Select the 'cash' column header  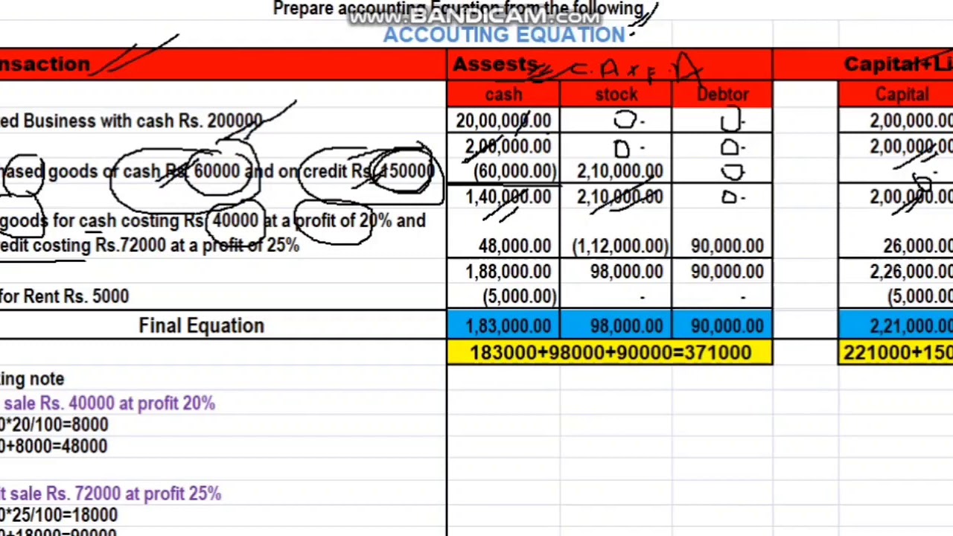(503, 95)
